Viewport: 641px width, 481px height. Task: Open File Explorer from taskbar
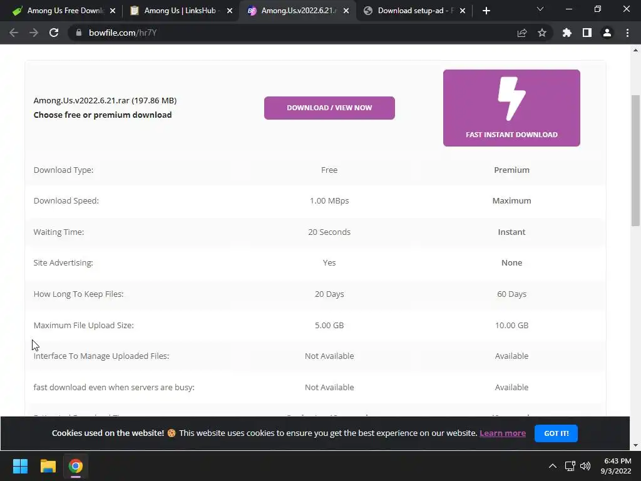click(48, 466)
